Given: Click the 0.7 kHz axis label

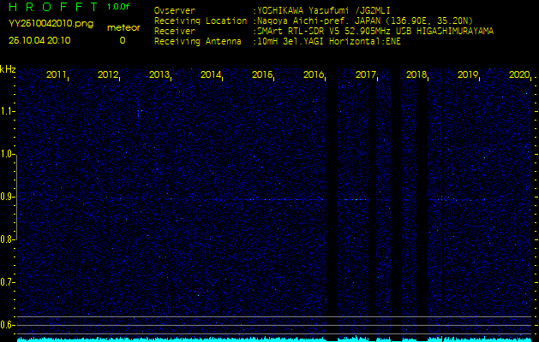Looking at the screenshot, I should click(x=7, y=282).
